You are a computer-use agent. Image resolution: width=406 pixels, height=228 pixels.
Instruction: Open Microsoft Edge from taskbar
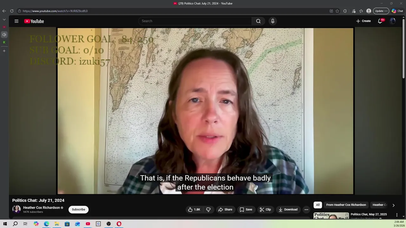(x=46, y=224)
